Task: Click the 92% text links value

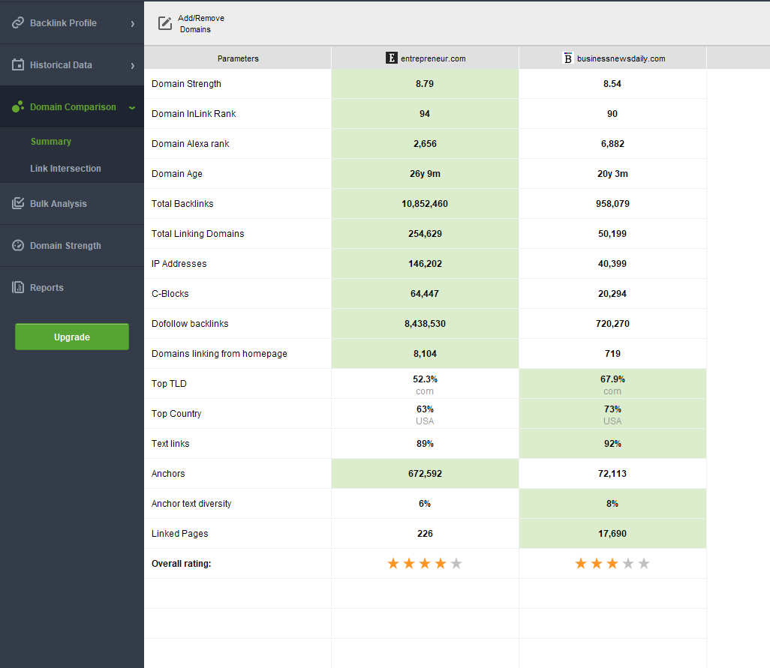Action: coord(612,443)
